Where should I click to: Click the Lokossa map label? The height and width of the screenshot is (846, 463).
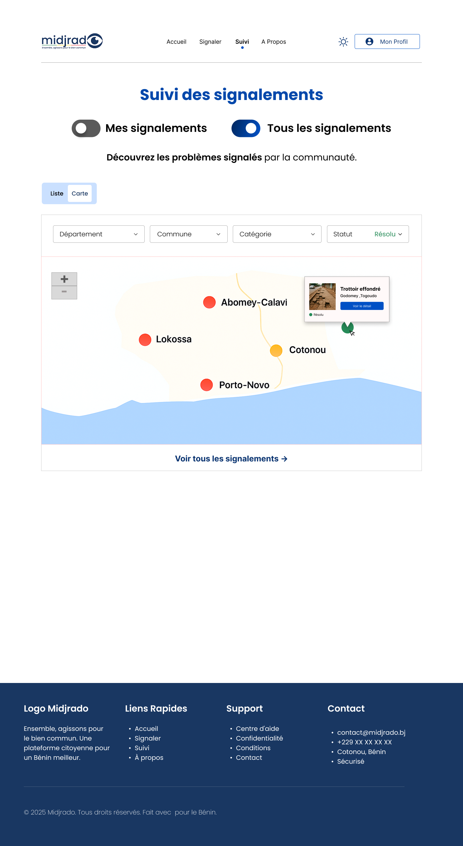tap(174, 339)
